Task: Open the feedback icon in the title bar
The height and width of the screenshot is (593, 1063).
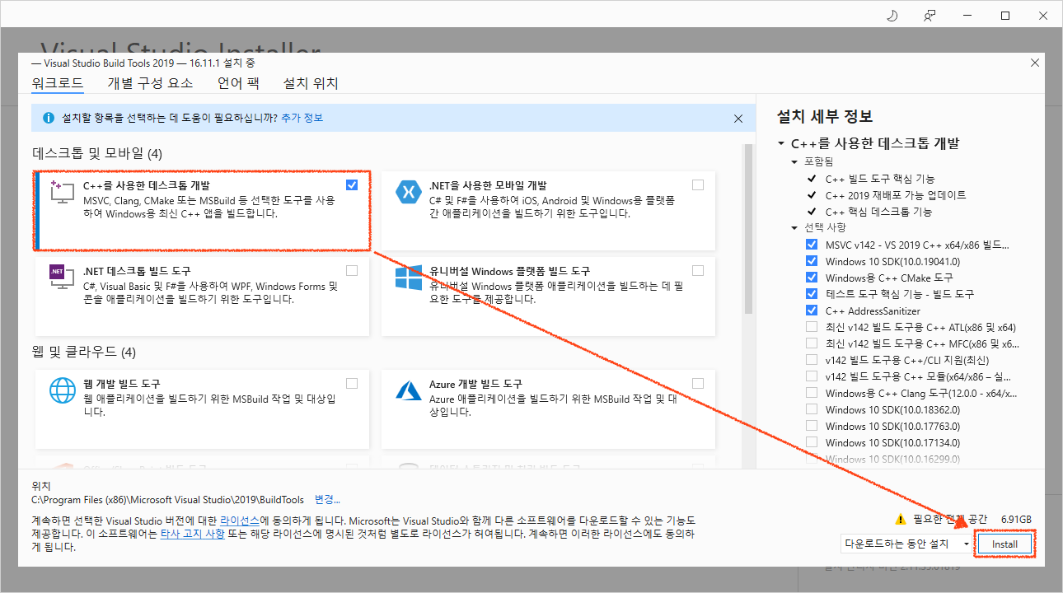Action: coord(930,16)
